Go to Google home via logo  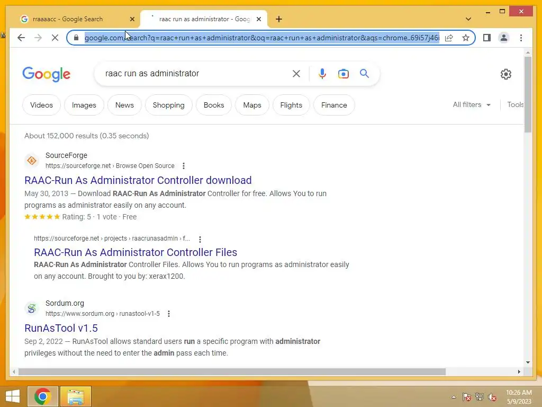click(x=47, y=74)
